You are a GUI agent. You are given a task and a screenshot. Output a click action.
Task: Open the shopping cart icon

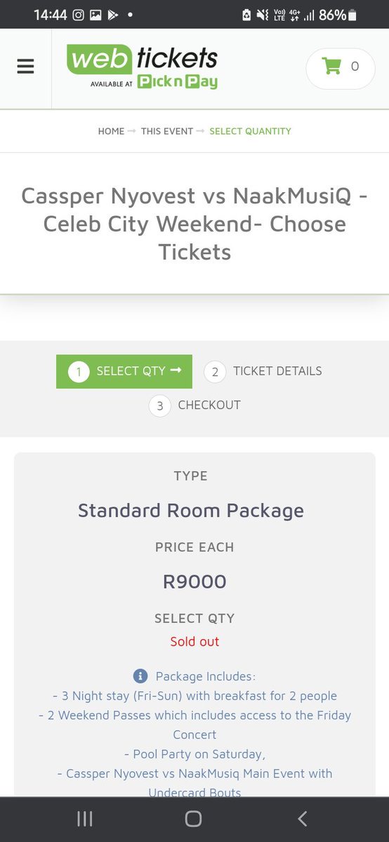coord(331,67)
